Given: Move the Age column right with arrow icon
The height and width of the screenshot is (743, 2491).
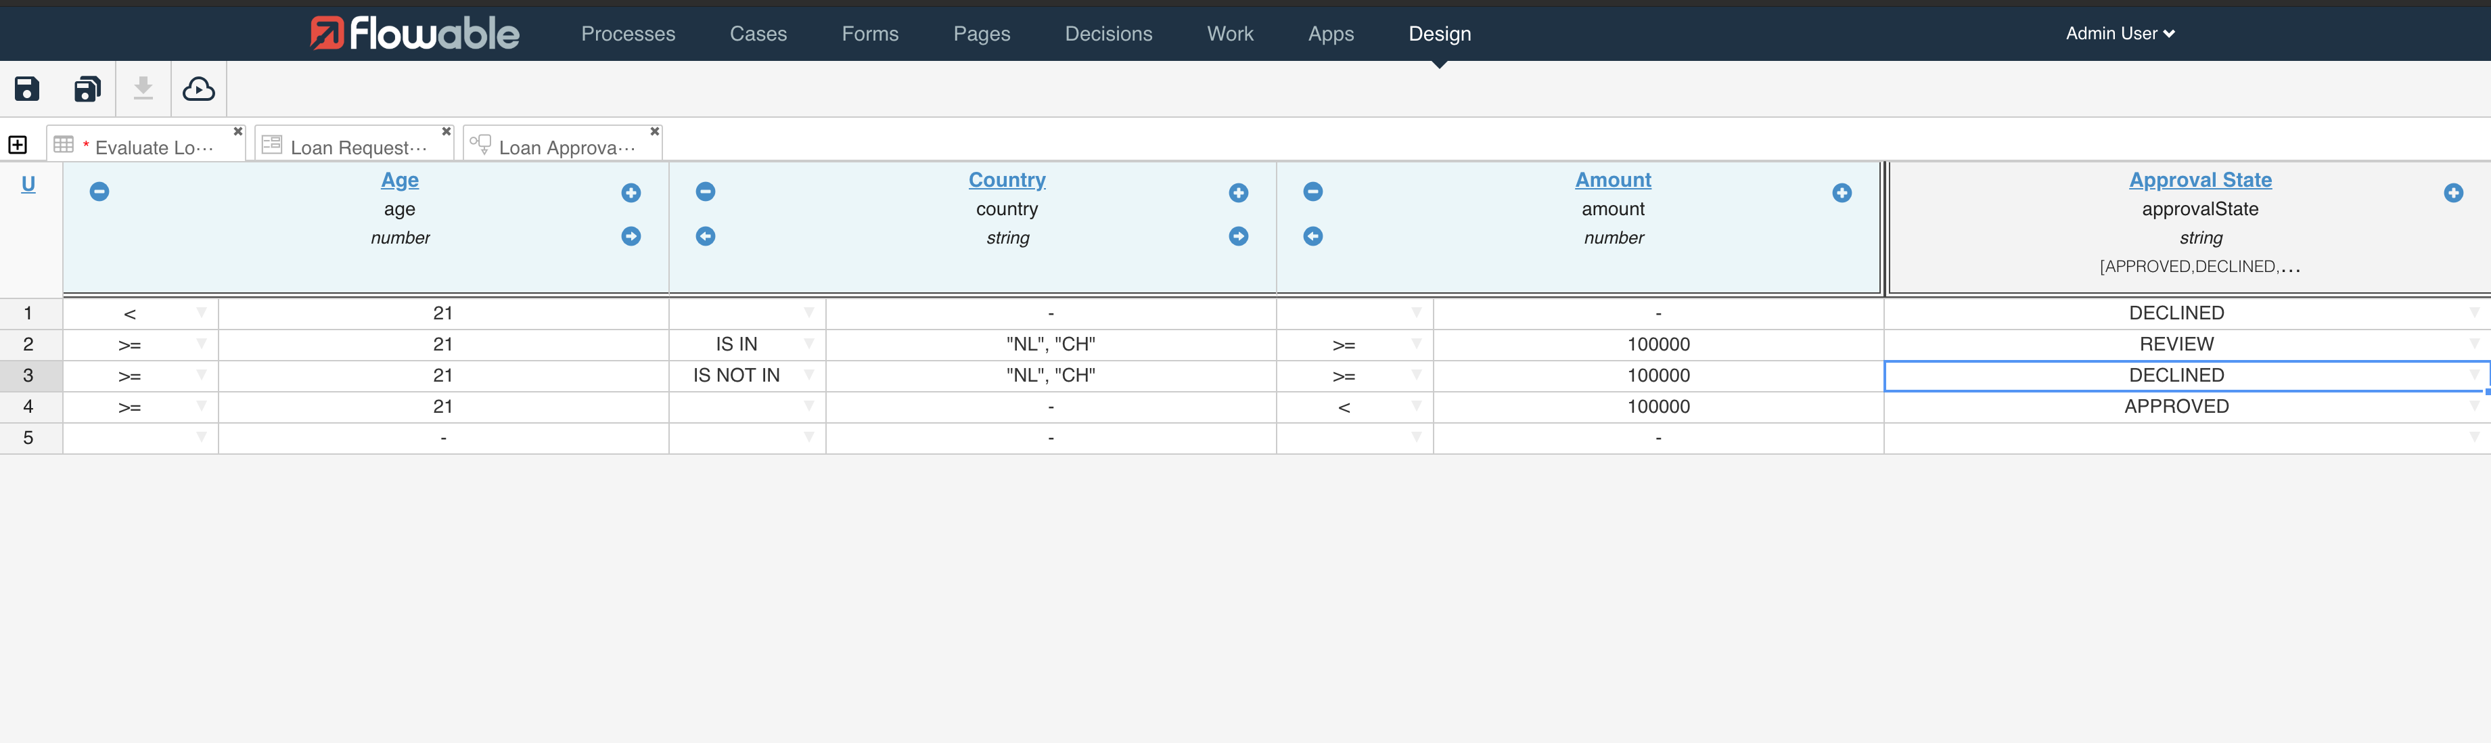Looking at the screenshot, I should pos(631,236).
